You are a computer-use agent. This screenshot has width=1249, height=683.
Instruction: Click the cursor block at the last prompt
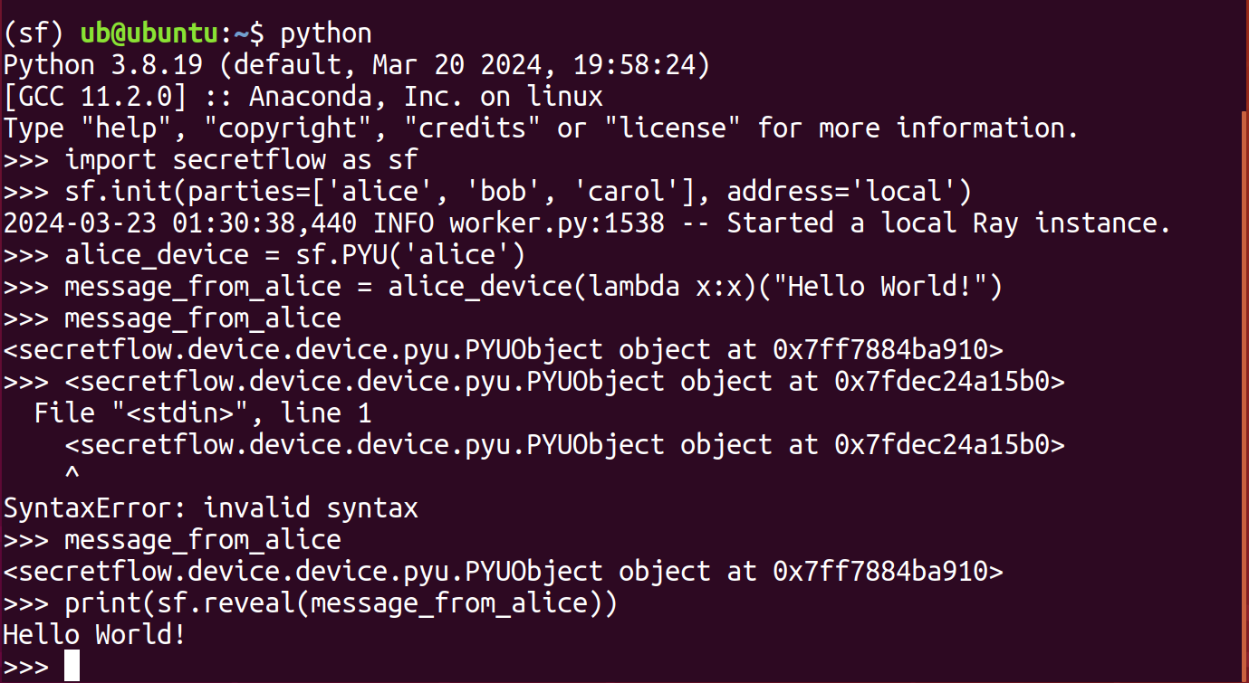(x=72, y=667)
